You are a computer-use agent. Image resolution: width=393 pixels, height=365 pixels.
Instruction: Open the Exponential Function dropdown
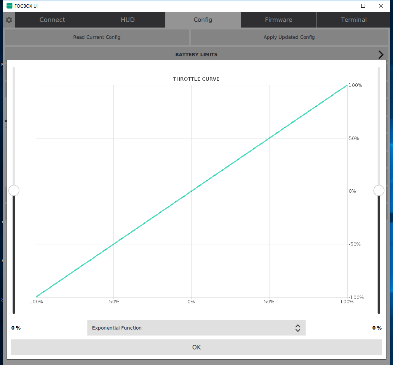196,328
